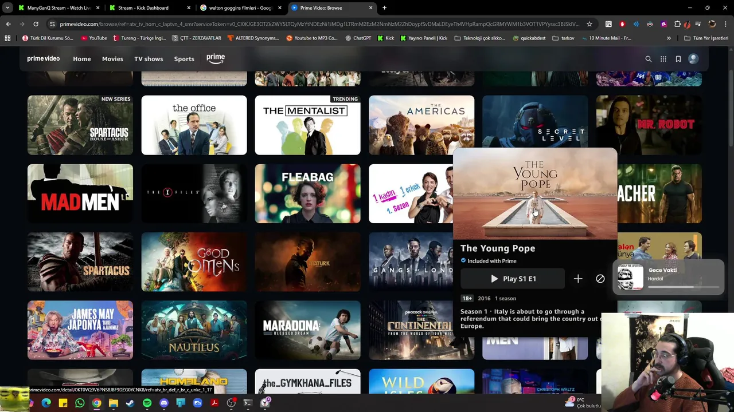This screenshot has width=734, height=412.
Task: Open Steam from the taskbar
Action: click(x=130, y=403)
